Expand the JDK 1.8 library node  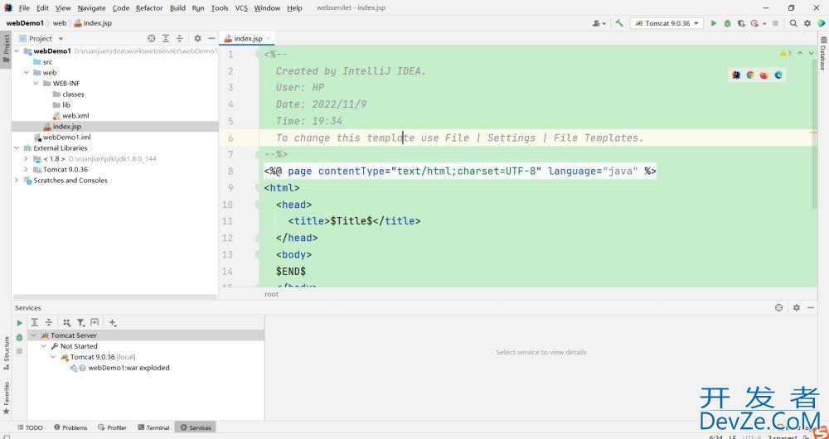27,159
